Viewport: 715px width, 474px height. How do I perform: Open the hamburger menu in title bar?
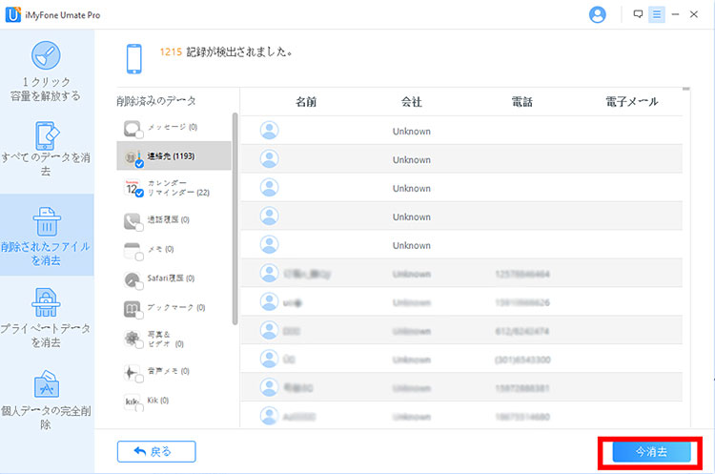[657, 14]
